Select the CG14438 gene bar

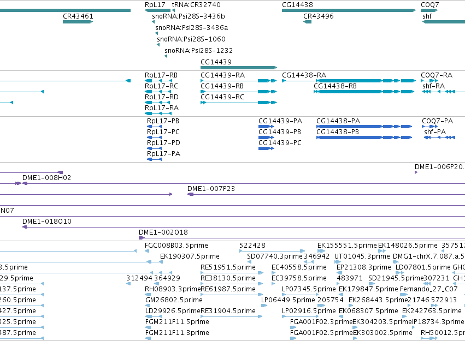349,10
